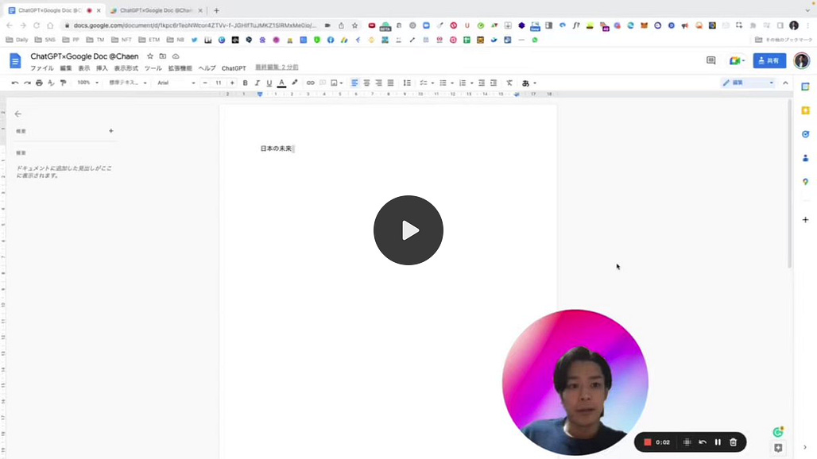Open the ファイル menu

[41, 68]
